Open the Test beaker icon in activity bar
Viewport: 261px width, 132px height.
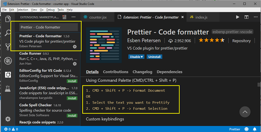(x=8, y=89)
